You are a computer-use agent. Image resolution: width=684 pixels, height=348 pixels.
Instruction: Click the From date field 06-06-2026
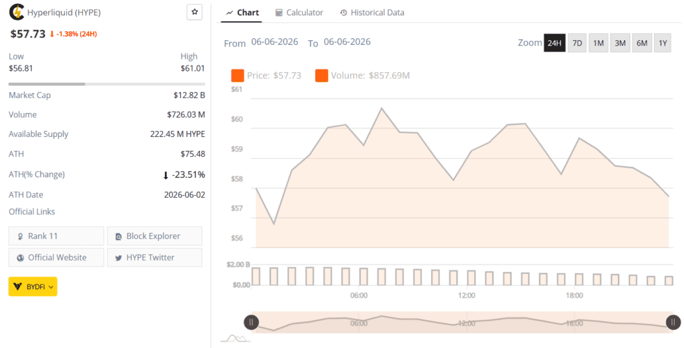click(x=275, y=42)
